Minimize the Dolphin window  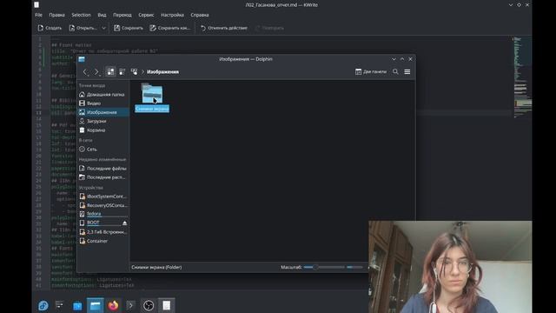(x=394, y=59)
